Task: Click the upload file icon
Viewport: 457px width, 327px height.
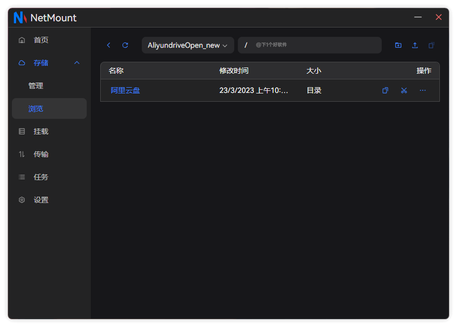Action: pos(415,45)
